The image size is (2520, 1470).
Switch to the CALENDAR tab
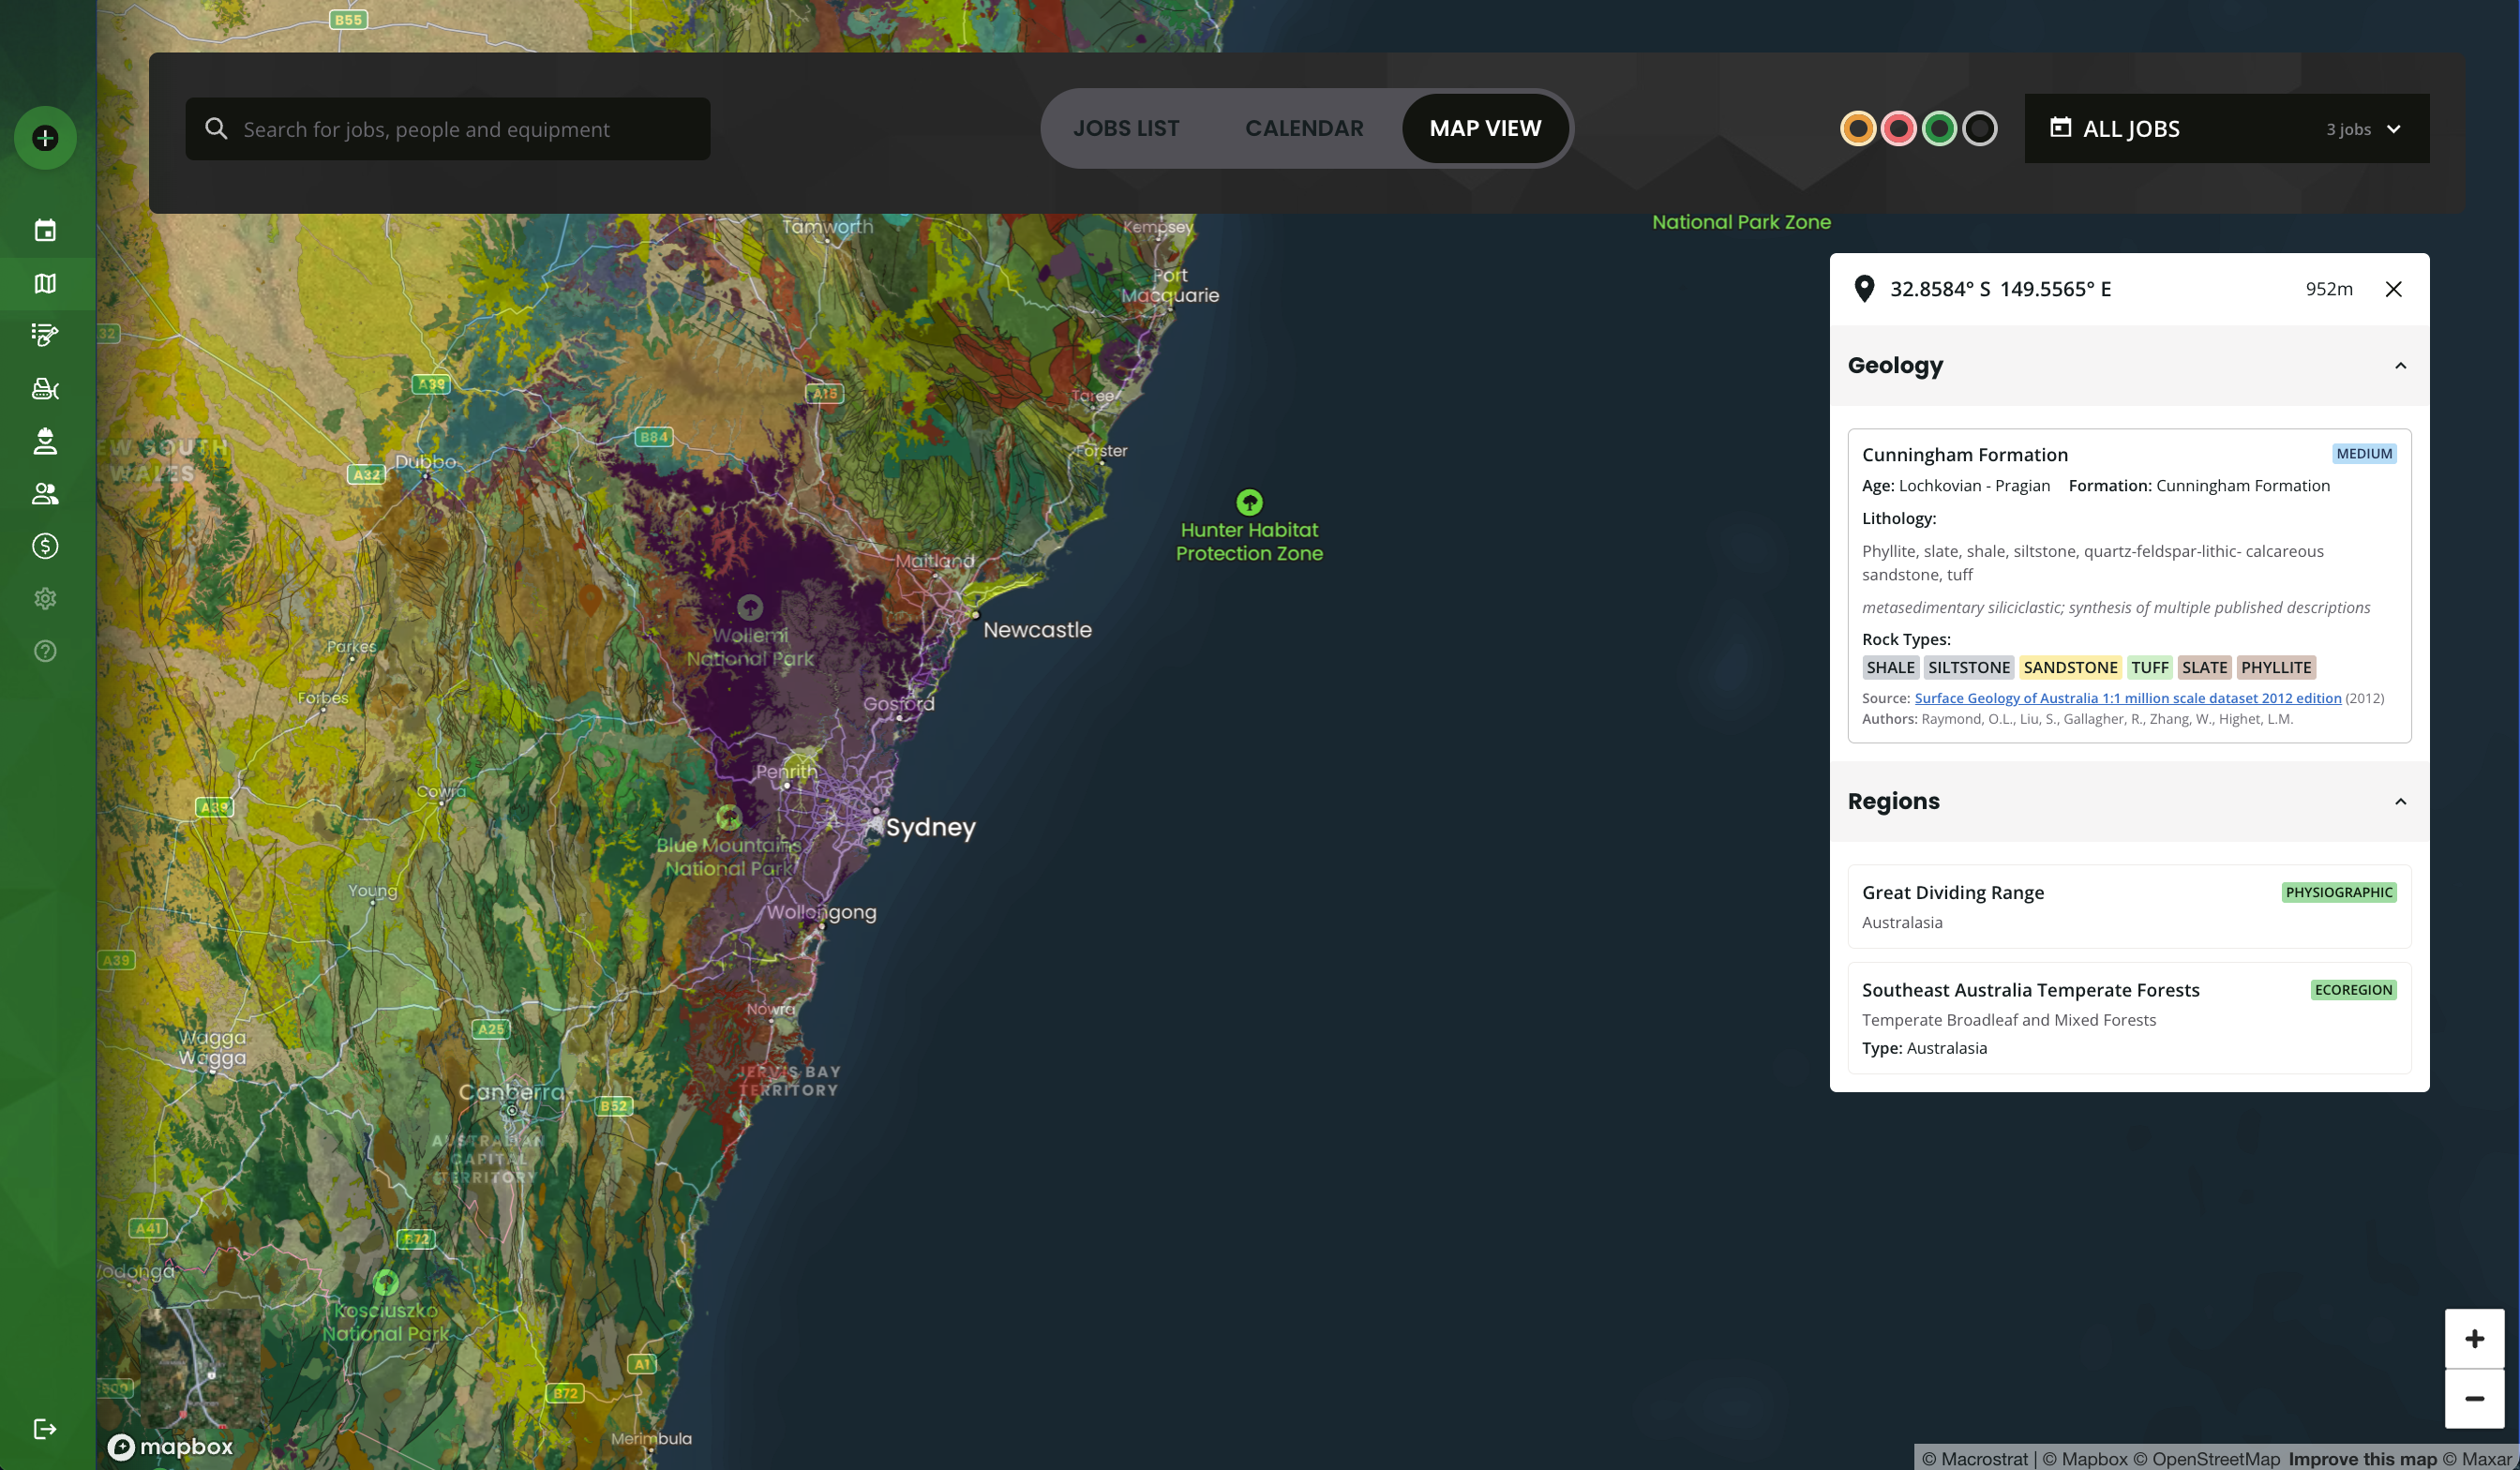(x=1304, y=129)
